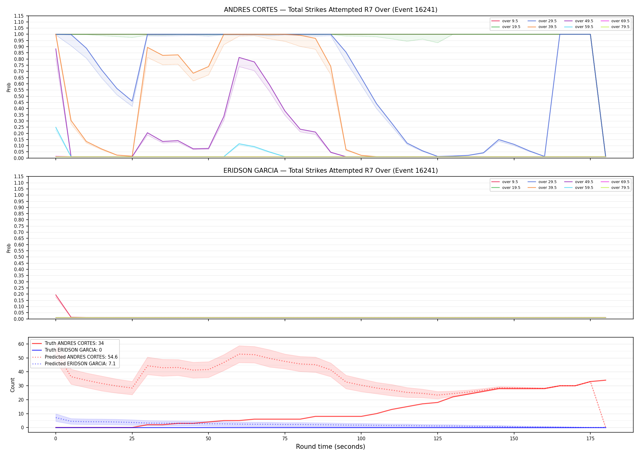Pick 'over 79.5' in Eridson Garcia legend
Screen dimensions: 640x457
tap(620, 188)
